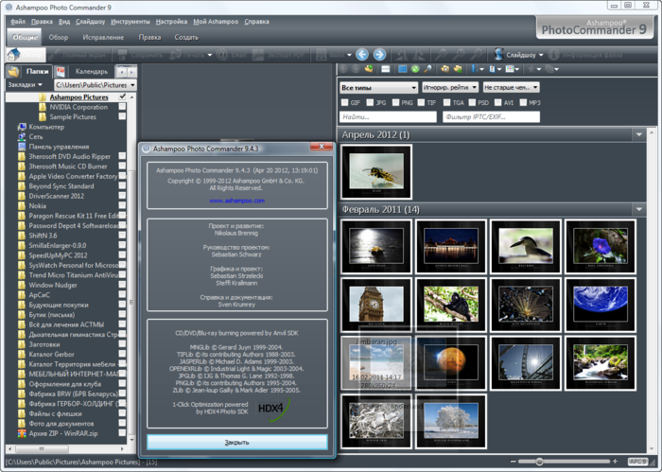The width and height of the screenshot is (662, 472).
Task: Open the Не старше чем age dropdown
Action: pyautogui.click(x=511, y=87)
